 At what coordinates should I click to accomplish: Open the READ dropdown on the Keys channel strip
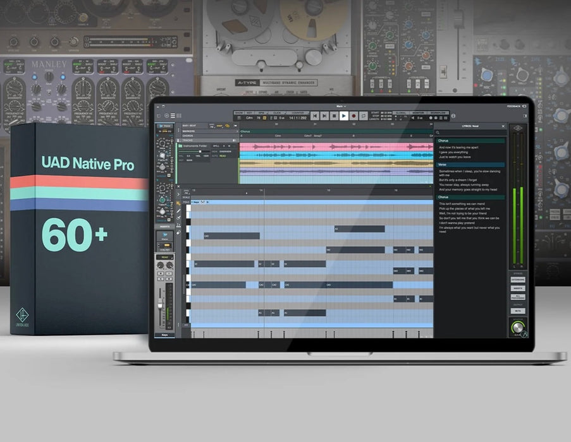pos(164,257)
